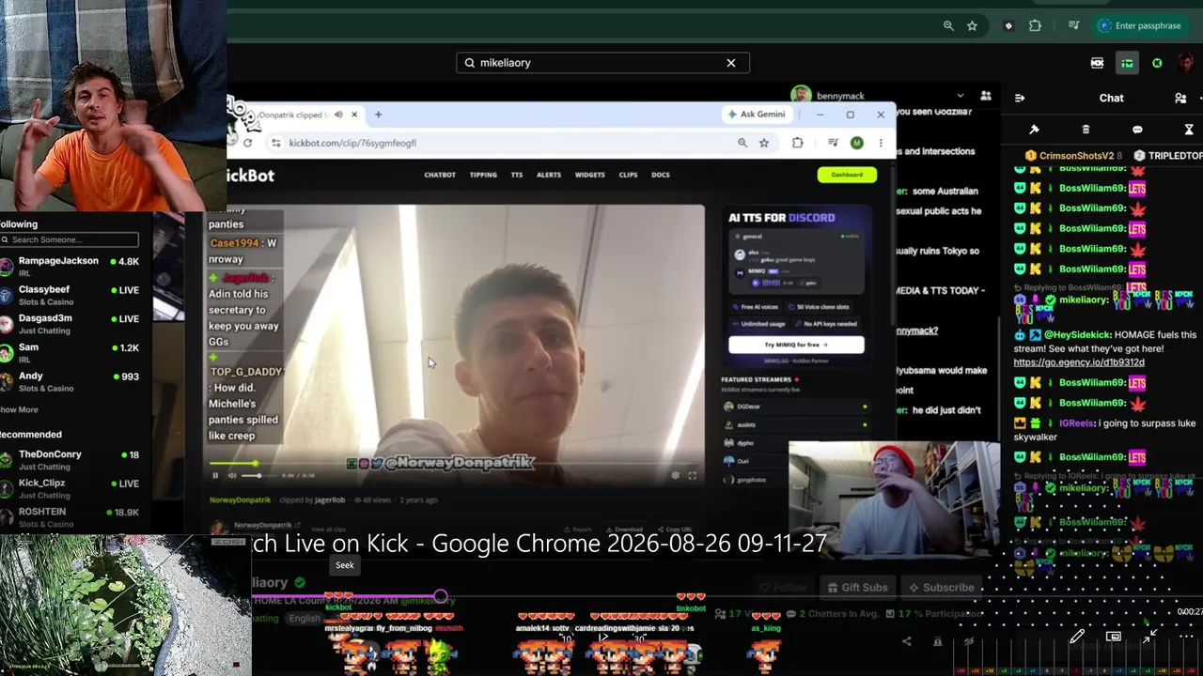
Task: Click the kickbot.com address bar
Action: point(498,143)
